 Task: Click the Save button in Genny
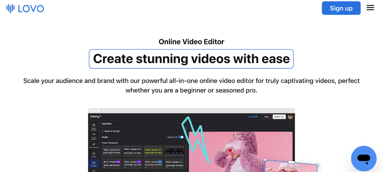coord(267,117)
